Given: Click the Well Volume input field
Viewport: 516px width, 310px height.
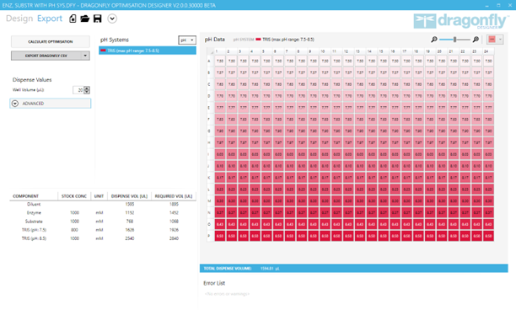Looking at the screenshot, I should tap(78, 90).
